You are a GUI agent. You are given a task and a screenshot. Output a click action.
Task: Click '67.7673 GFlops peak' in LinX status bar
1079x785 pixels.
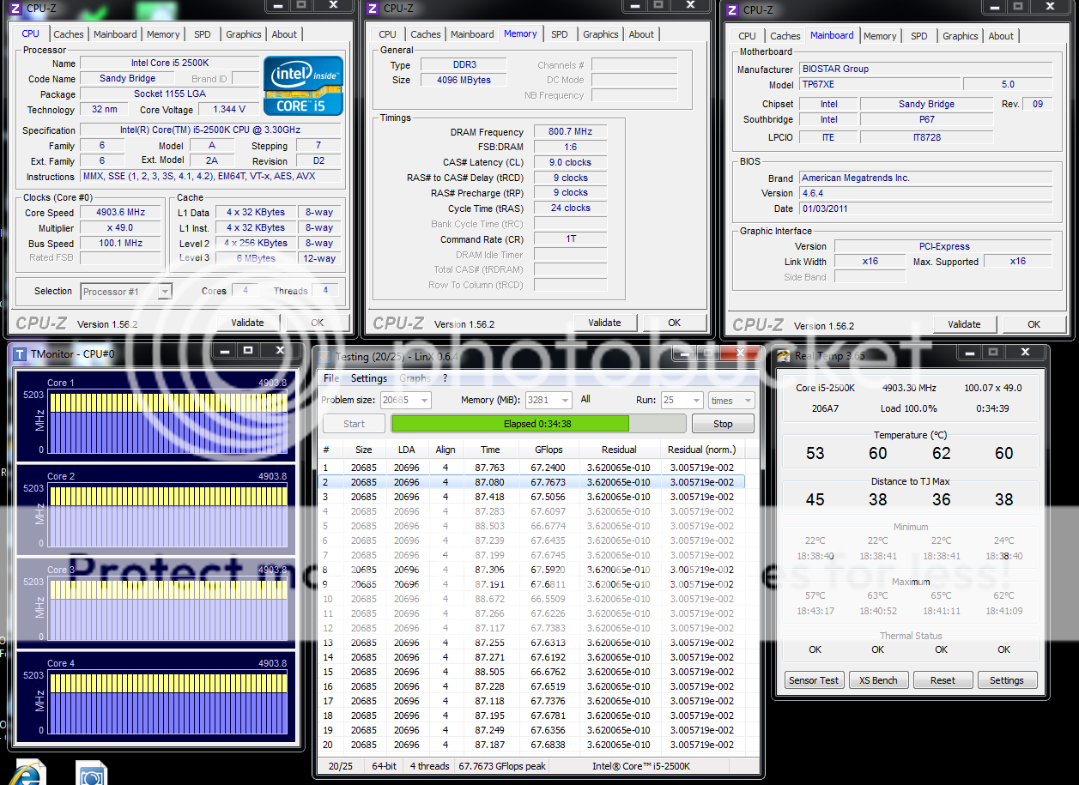[502, 766]
